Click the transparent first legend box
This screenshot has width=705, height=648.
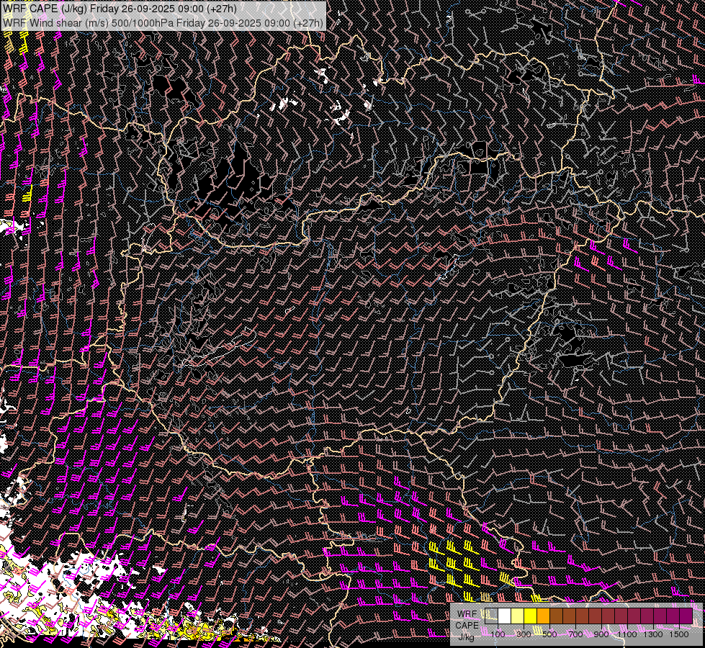point(491,616)
